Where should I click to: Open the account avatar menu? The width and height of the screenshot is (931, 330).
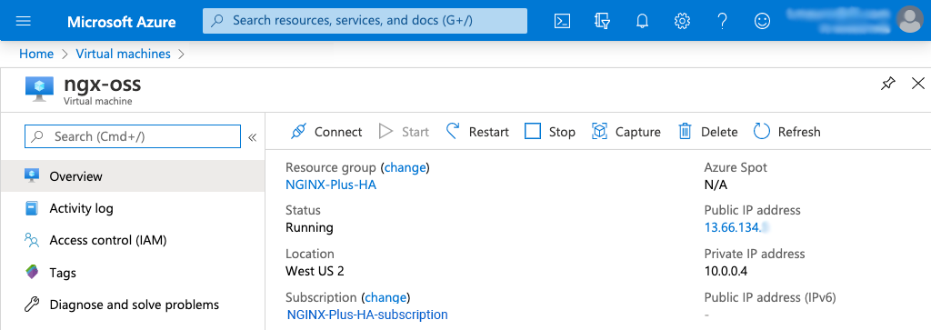pyautogui.click(x=910, y=21)
